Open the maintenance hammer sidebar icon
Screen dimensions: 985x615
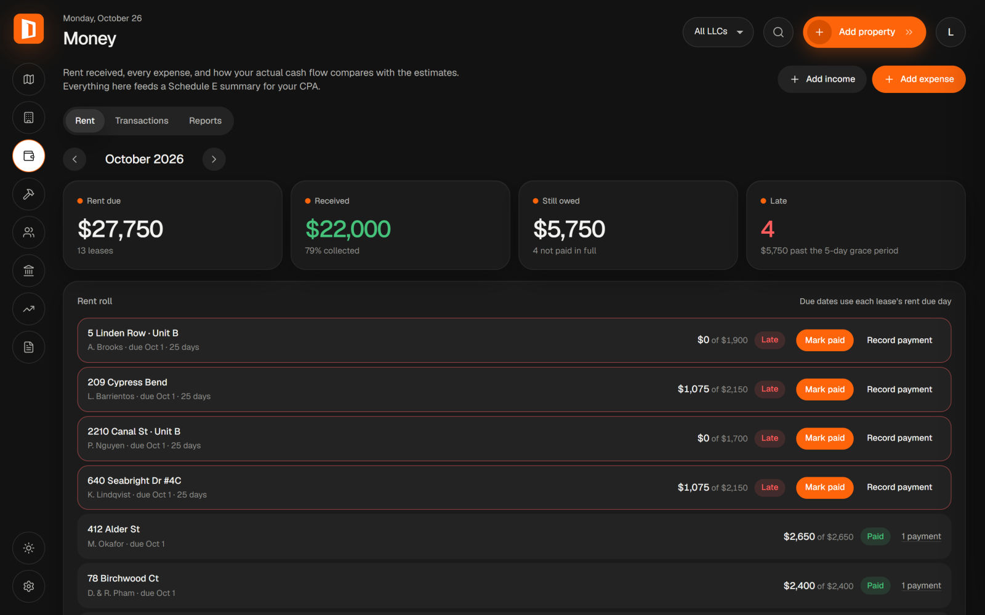pyautogui.click(x=28, y=194)
